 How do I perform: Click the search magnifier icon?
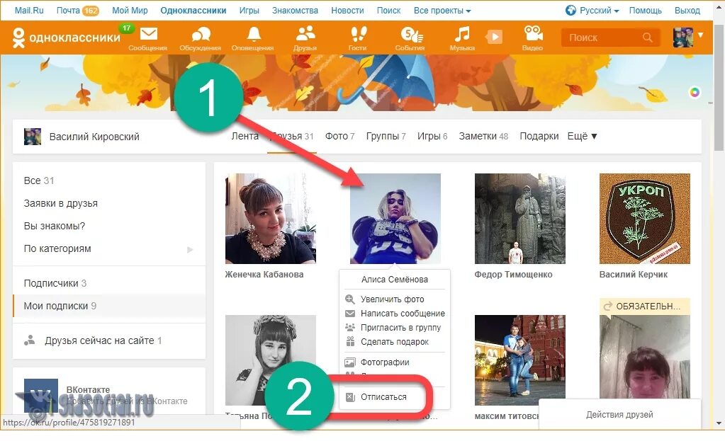647,38
